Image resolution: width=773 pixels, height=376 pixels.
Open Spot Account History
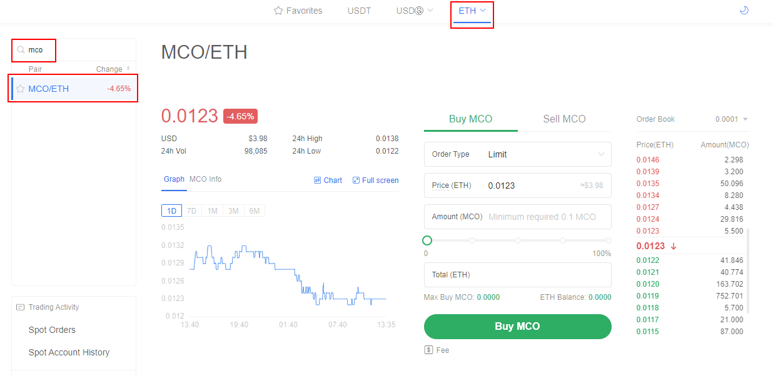(x=69, y=352)
